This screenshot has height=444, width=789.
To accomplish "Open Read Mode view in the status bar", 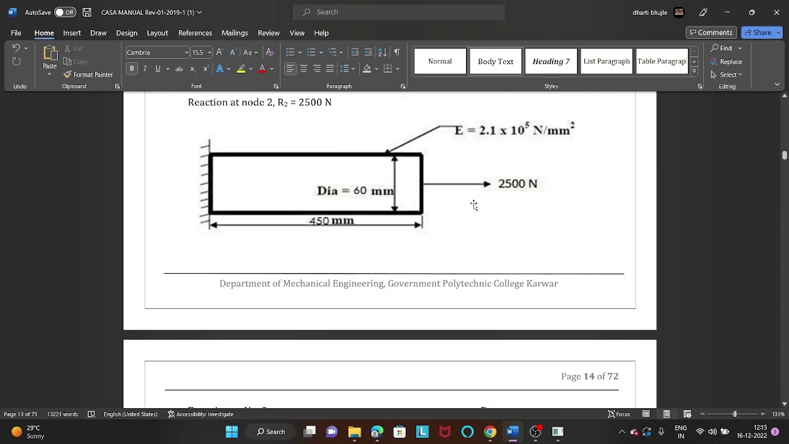I will point(646,414).
